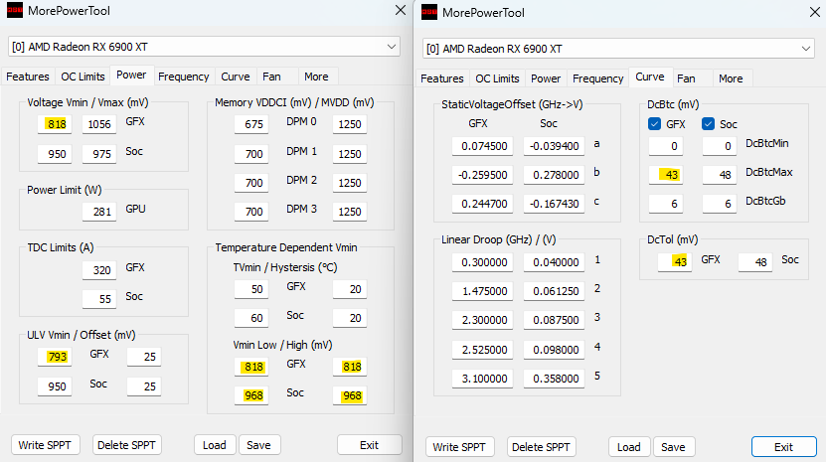The image size is (826, 462).
Task: Click Delete SPPT in right window
Action: coord(541,447)
